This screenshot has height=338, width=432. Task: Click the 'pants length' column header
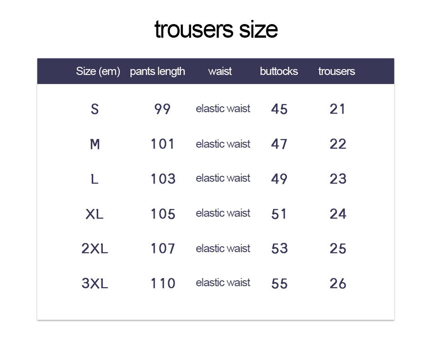(x=157, y=72)
